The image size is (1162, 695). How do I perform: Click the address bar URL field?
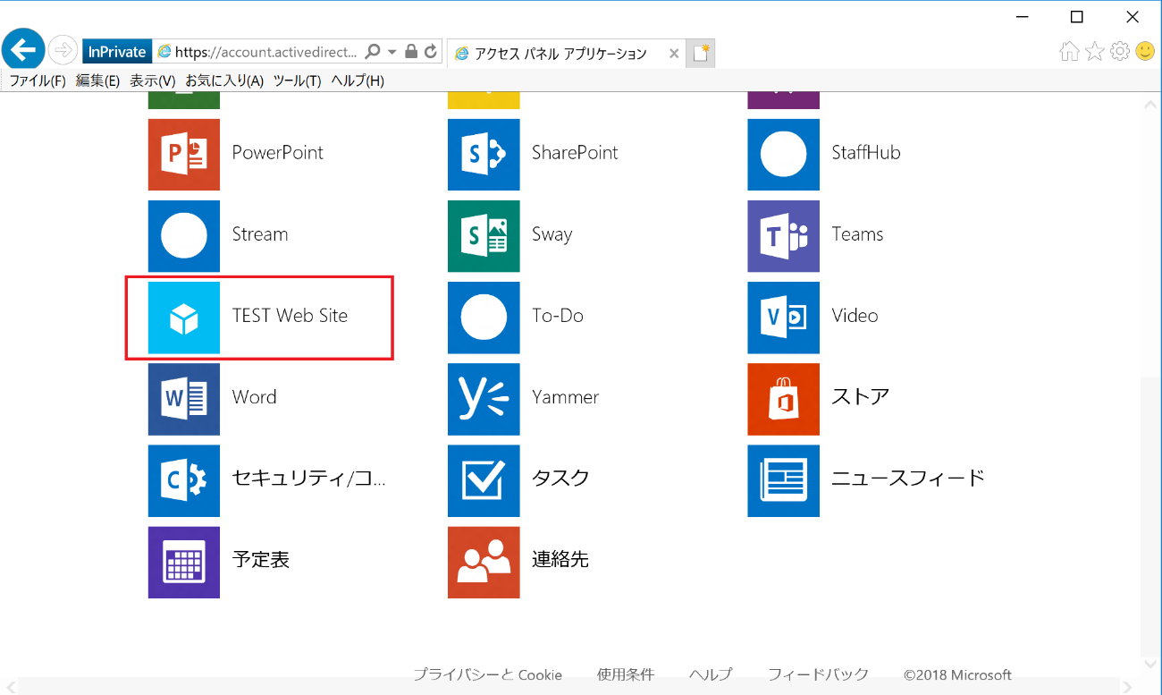pos(266,52)
